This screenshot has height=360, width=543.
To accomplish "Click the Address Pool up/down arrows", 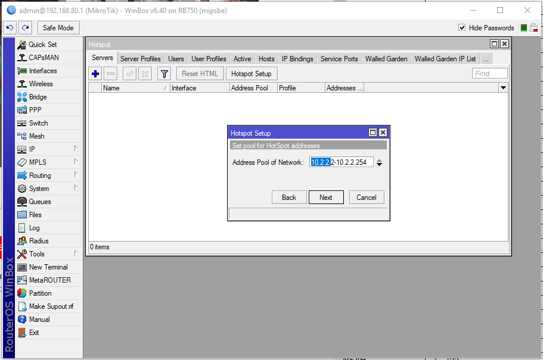I will 380,162.
